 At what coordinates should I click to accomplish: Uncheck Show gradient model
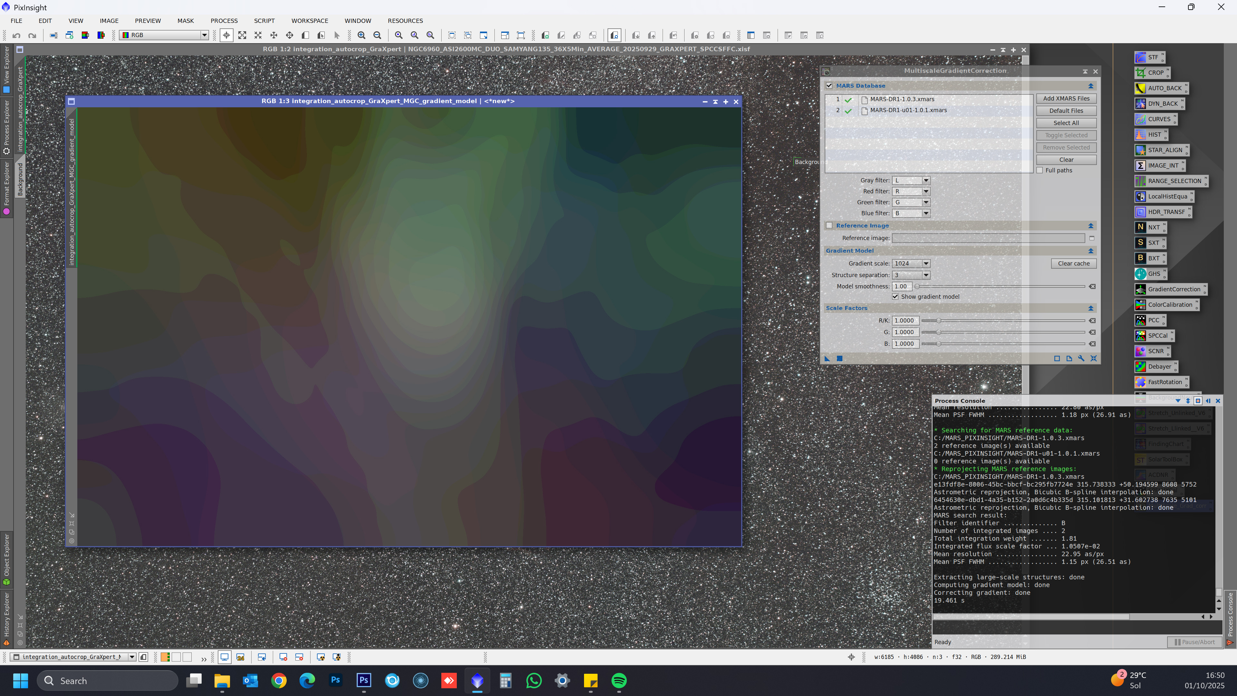895,297
